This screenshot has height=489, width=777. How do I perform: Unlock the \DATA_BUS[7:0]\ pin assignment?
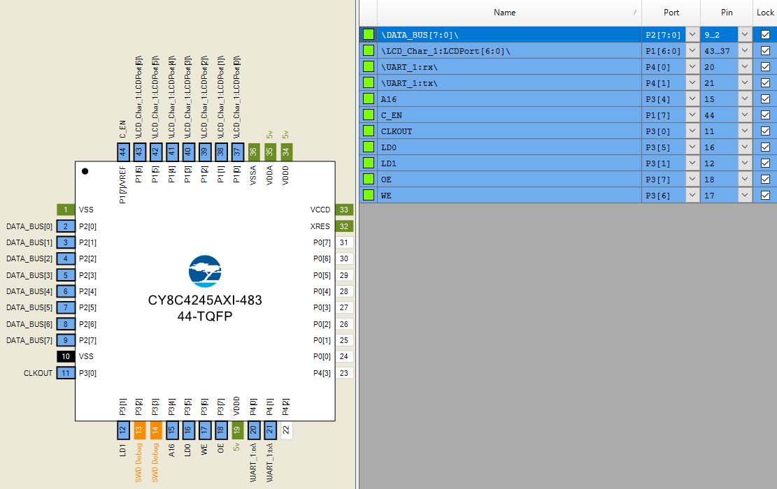(x=765, y=35)
